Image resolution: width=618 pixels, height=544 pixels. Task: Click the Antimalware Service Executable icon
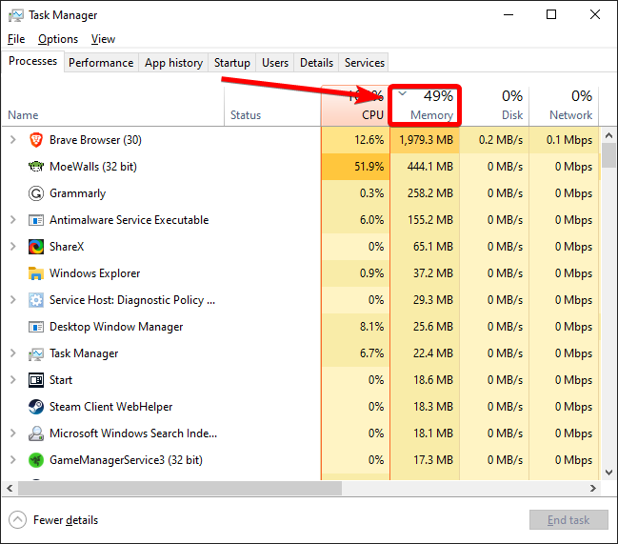pos(36,220)
